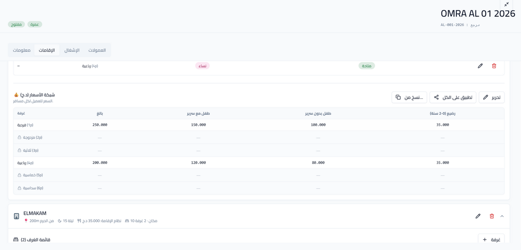
Task: Click the pencil icon for ELMAKAM hotel
Action: [x=478, y=216]
